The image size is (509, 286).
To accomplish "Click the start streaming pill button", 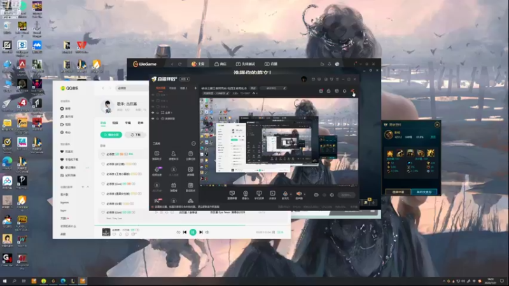I will (346, 195).
